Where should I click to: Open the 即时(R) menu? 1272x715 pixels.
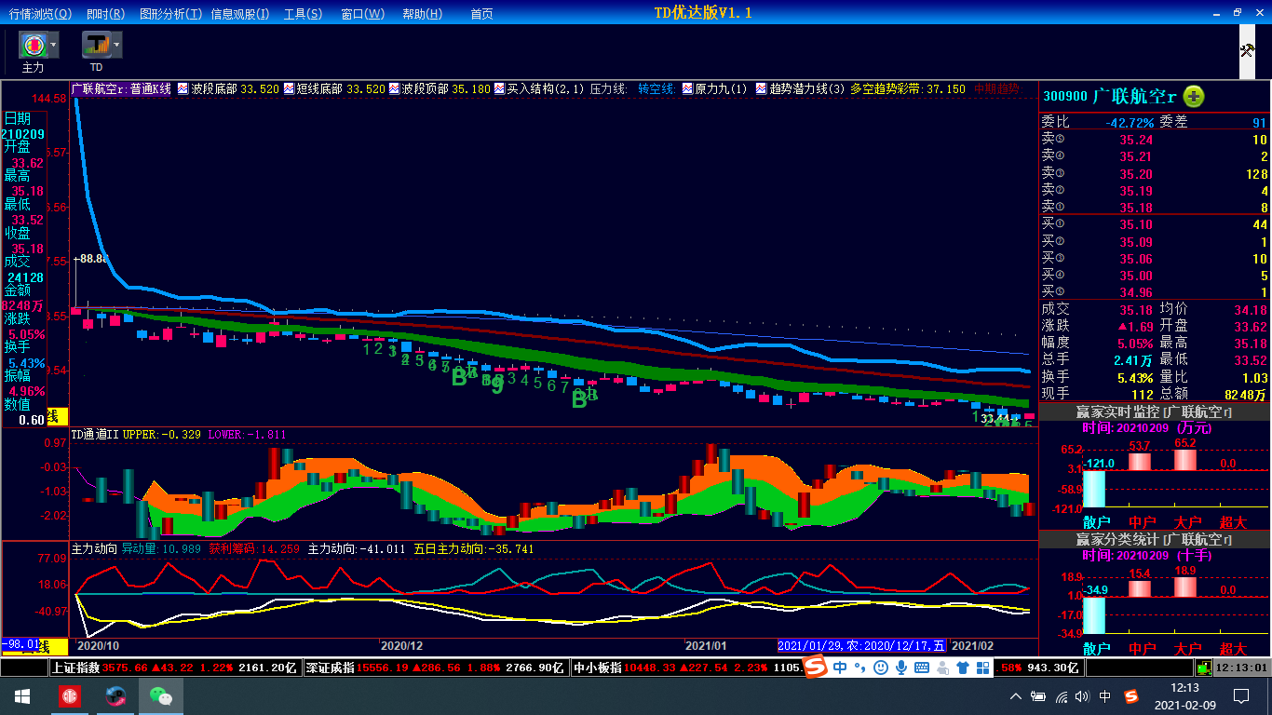click(105, 14)
